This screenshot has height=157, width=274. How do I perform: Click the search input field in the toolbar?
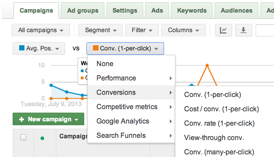pos(265,30)
